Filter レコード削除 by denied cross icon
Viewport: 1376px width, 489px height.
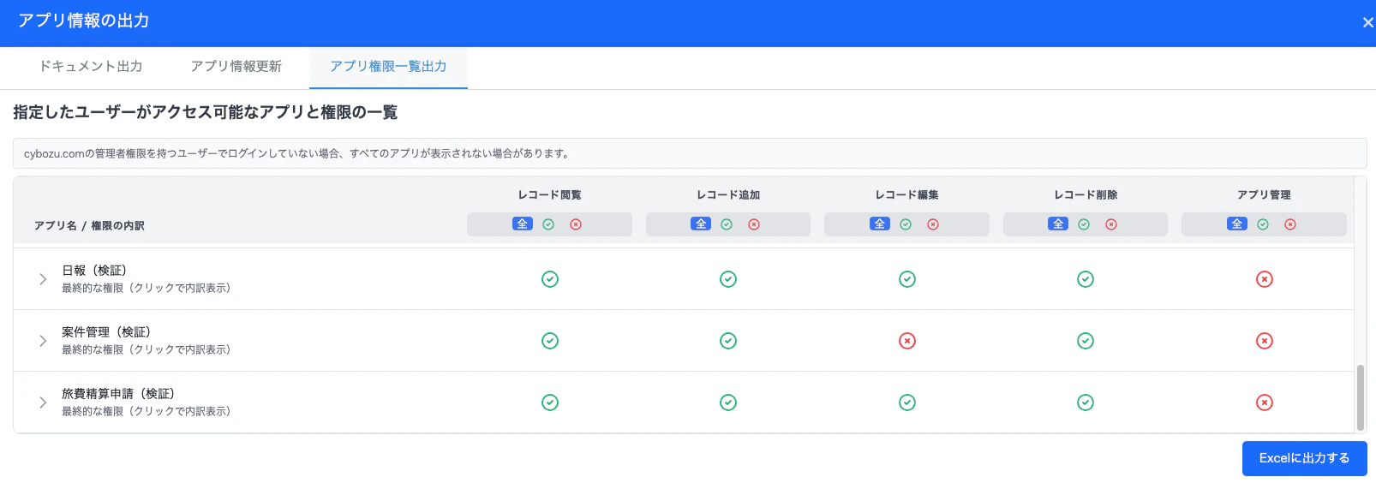(1111, 224)
